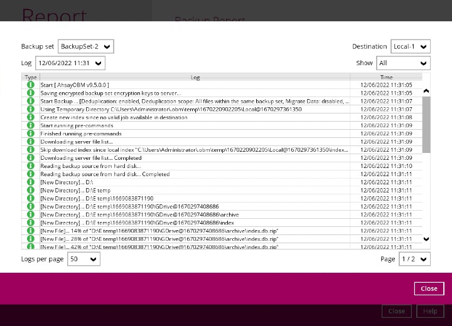Click info icon for Downloading server file list... row

tap(31, 142)
